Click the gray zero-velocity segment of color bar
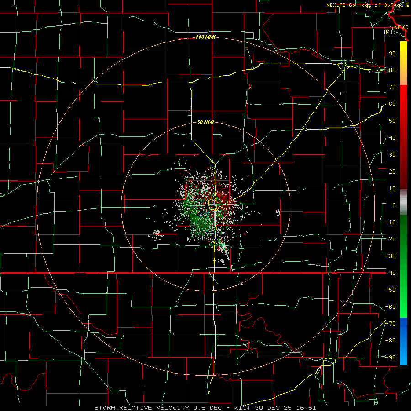 (x=403, y=202)
